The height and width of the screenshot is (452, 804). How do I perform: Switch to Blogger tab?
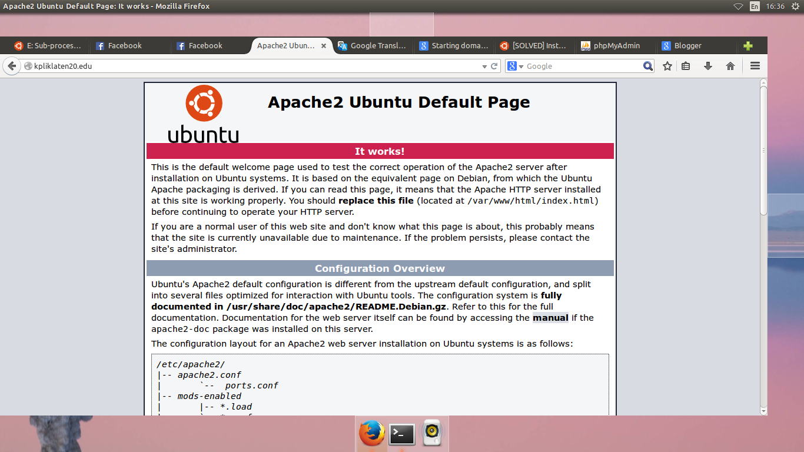tap(695, 46)
